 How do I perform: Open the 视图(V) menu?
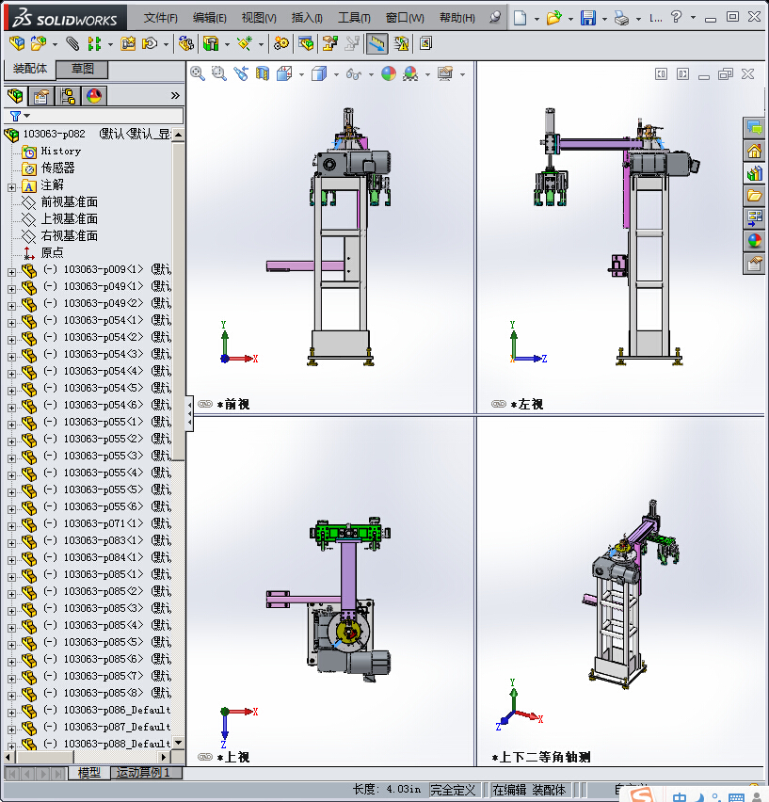pyautogui.click(x=259, y=18)
